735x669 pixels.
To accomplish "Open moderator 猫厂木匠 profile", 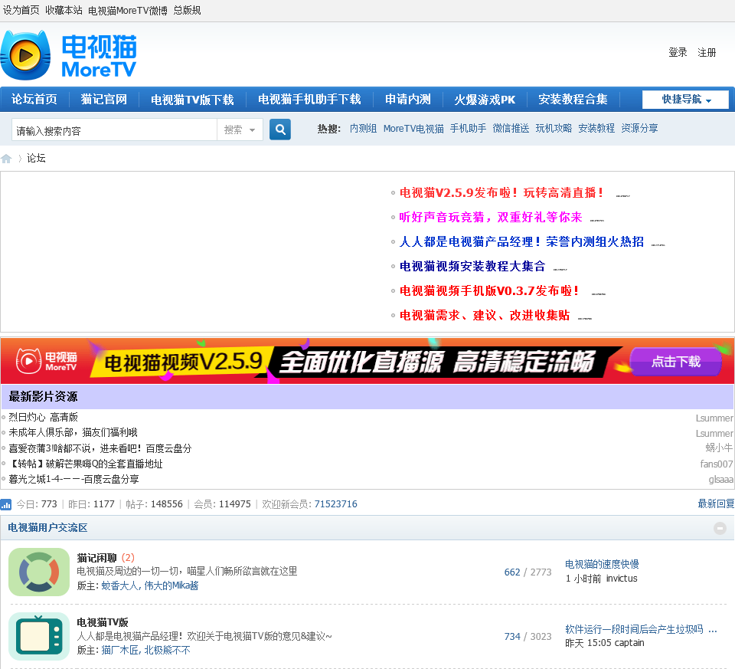I will pyautogui.click(x=119, y=651).
